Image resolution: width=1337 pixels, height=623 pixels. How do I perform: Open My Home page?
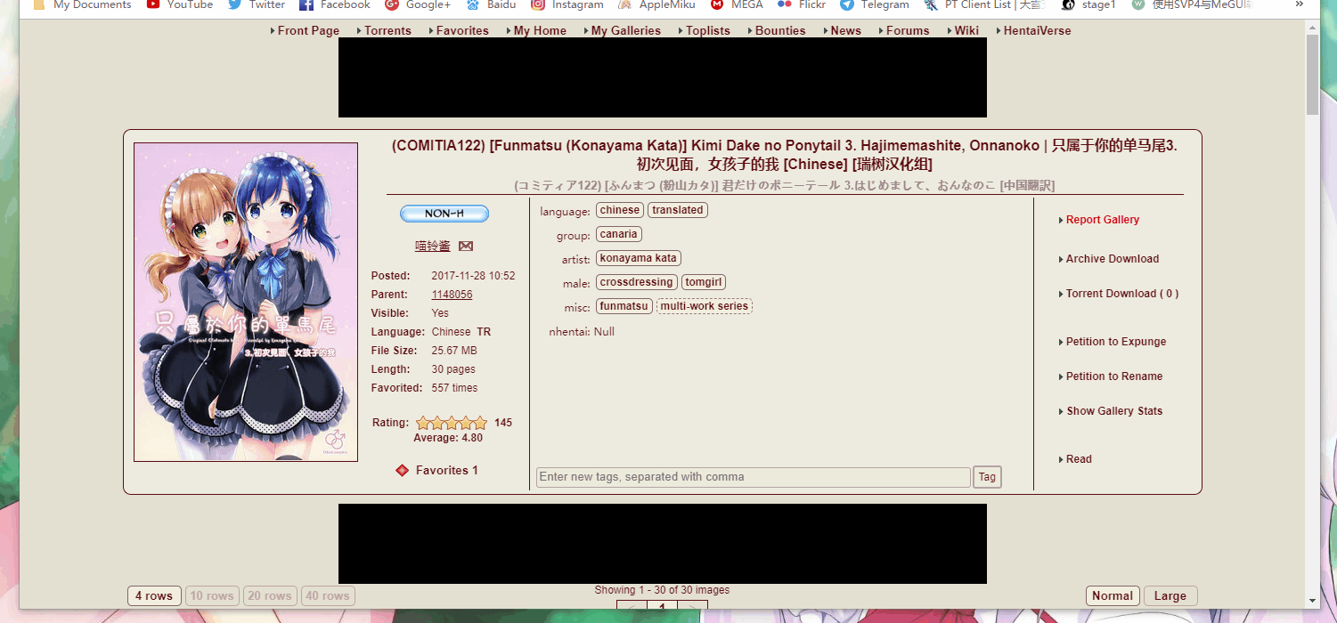coord(540,30)
